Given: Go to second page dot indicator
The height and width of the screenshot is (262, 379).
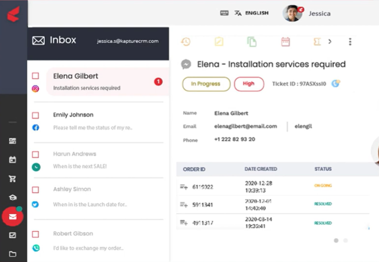Looking at the screenshot, I should click(346, 240).
